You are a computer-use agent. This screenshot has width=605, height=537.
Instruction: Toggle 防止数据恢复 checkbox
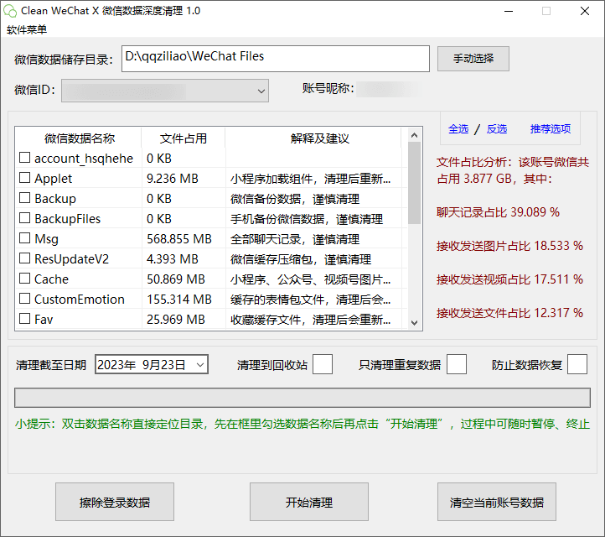pyautogui.click(x=577, y=364)
